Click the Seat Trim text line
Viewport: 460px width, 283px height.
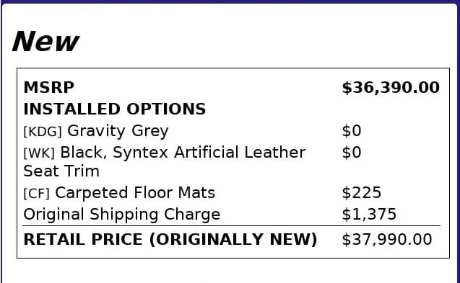coord(61,171)
